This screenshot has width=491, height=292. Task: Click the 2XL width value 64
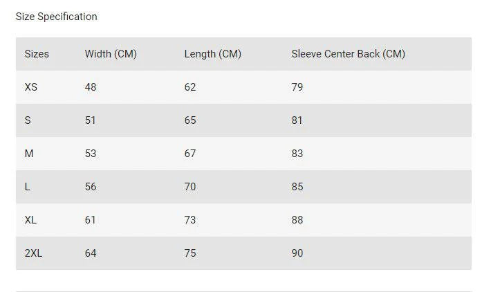(91, 253)
